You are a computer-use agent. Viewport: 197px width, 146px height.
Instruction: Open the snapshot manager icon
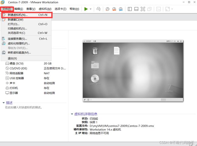click(121, 9)
